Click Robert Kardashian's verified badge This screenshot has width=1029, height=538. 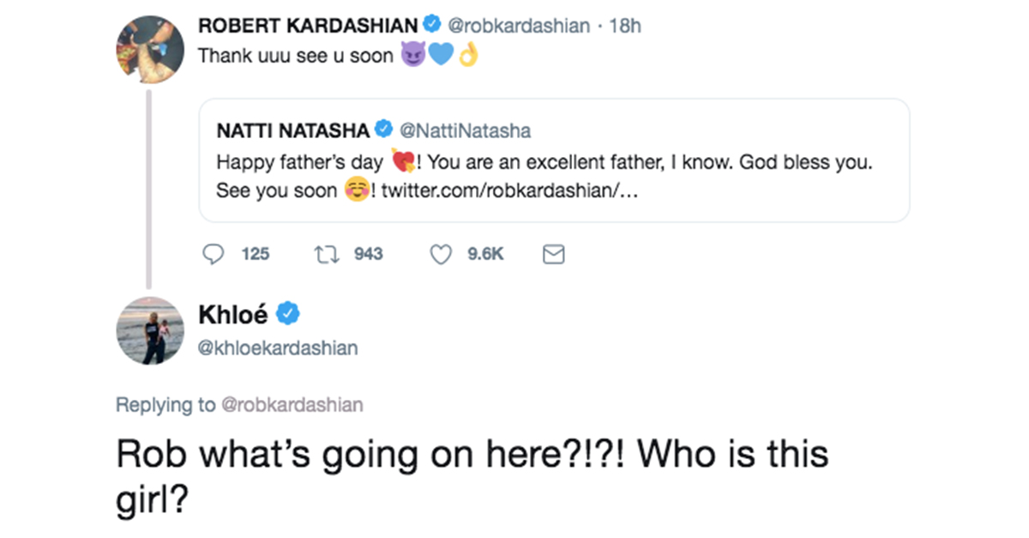(432, 25)
